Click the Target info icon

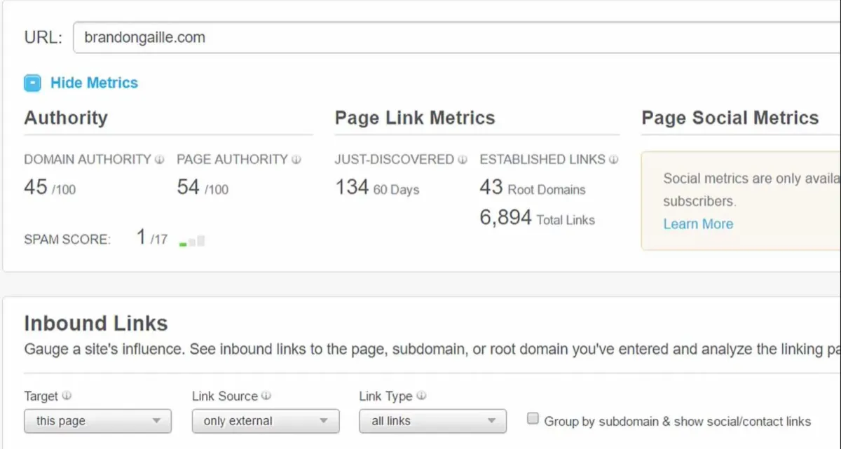pos(67,396)
